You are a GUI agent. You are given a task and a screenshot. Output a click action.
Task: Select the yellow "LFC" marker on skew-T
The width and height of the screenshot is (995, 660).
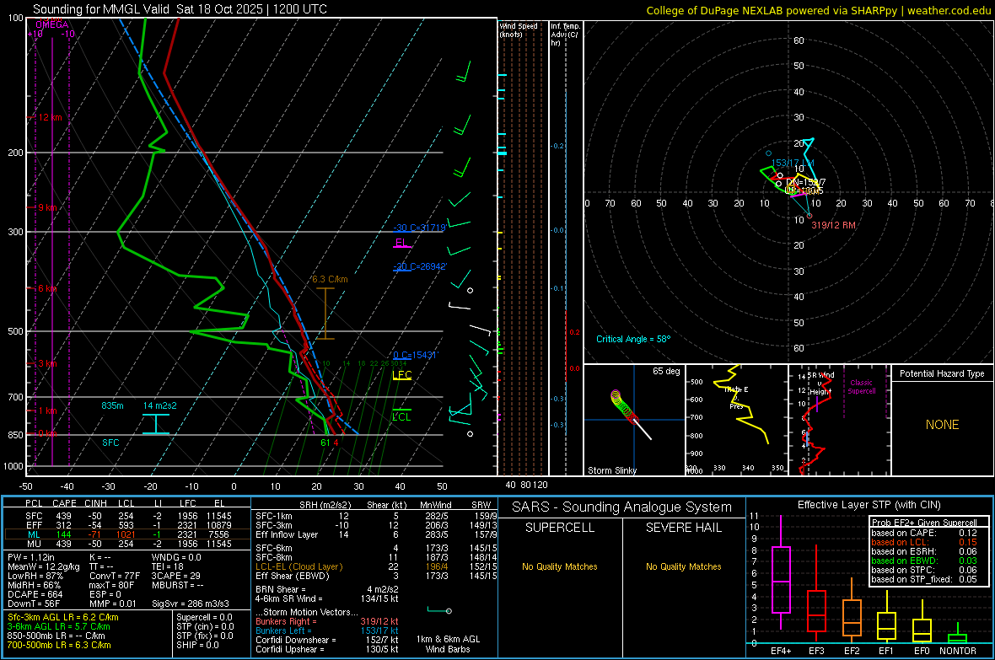(x=401, y=374)
